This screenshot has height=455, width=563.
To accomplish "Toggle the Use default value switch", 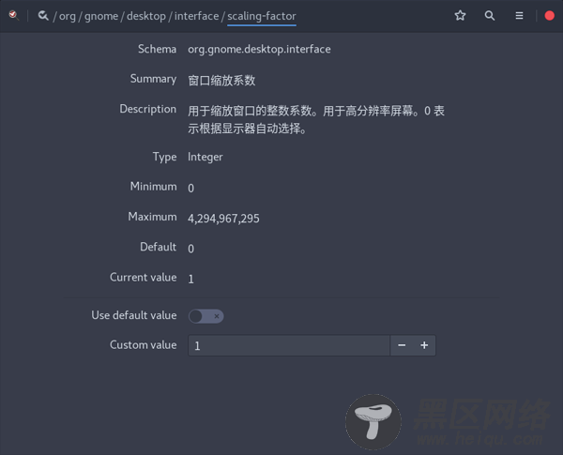I will 206,316.
